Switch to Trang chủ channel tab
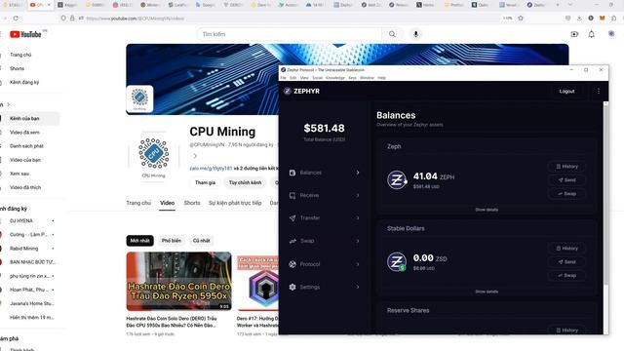This screenshot has width=624, height=351. pos(138,203)
